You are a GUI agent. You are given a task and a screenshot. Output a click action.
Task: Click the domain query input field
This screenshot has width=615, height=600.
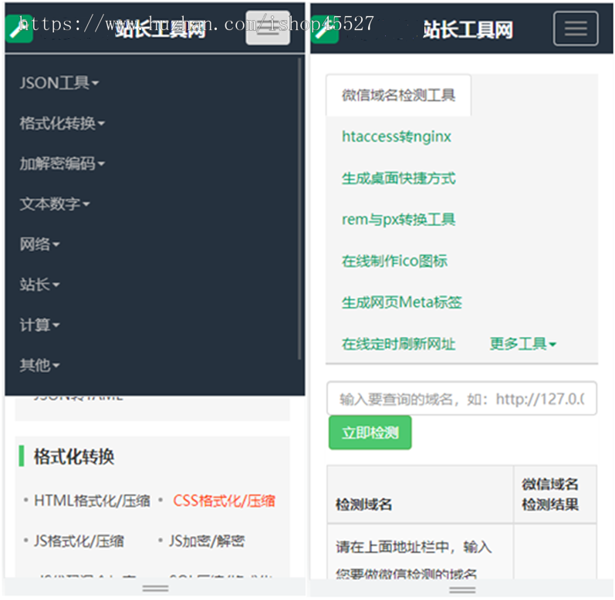tap(461, 399)
